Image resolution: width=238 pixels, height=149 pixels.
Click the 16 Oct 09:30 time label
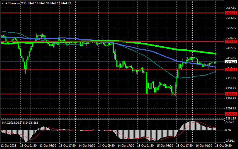223,146
